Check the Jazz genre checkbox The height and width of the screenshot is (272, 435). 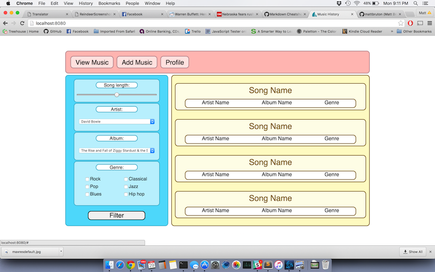[x=126, y=187]
